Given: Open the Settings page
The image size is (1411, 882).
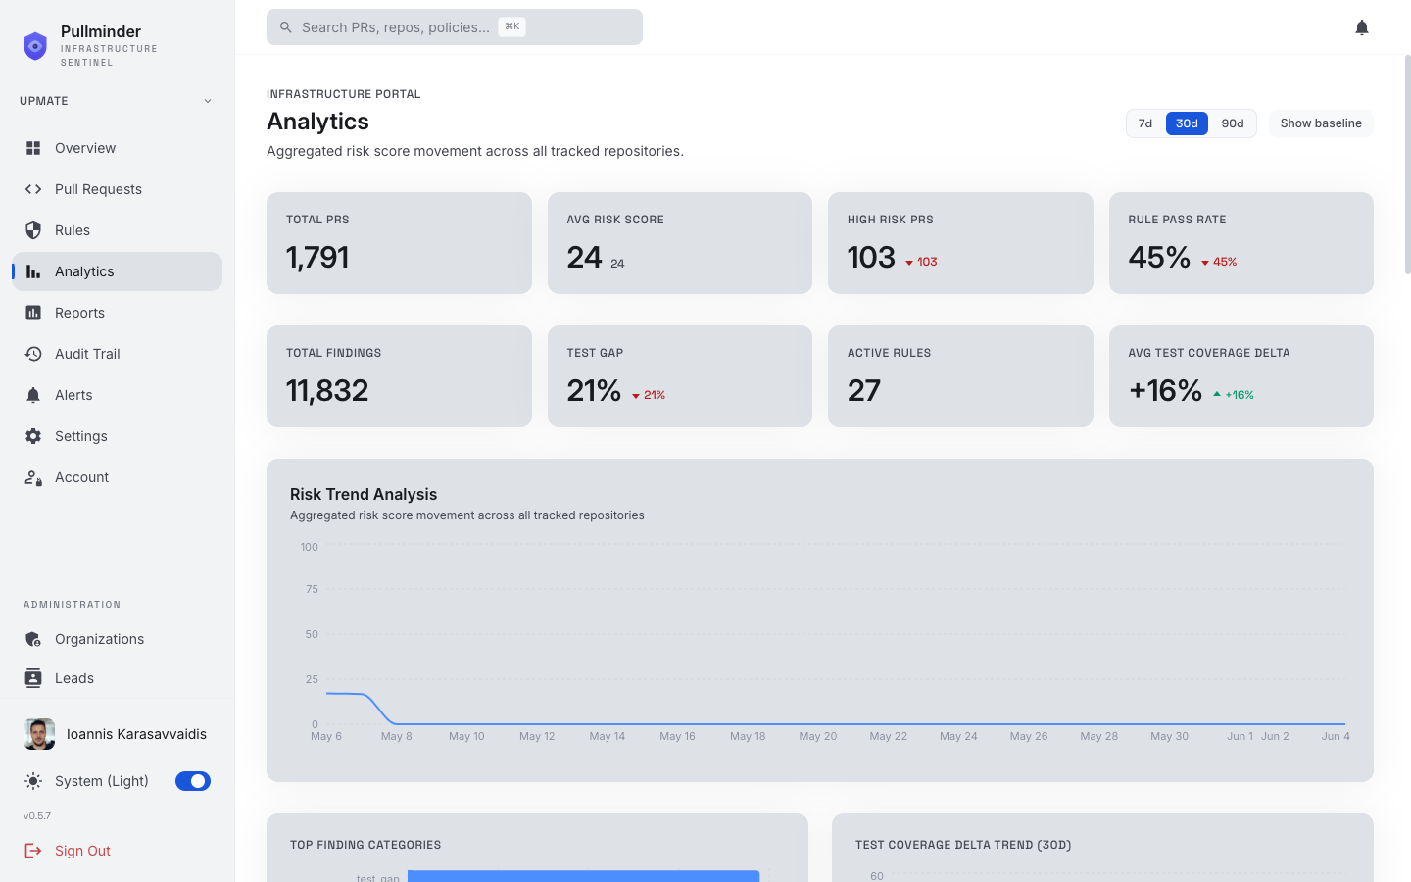Looking at the screenshot, I should click(118, 436).
